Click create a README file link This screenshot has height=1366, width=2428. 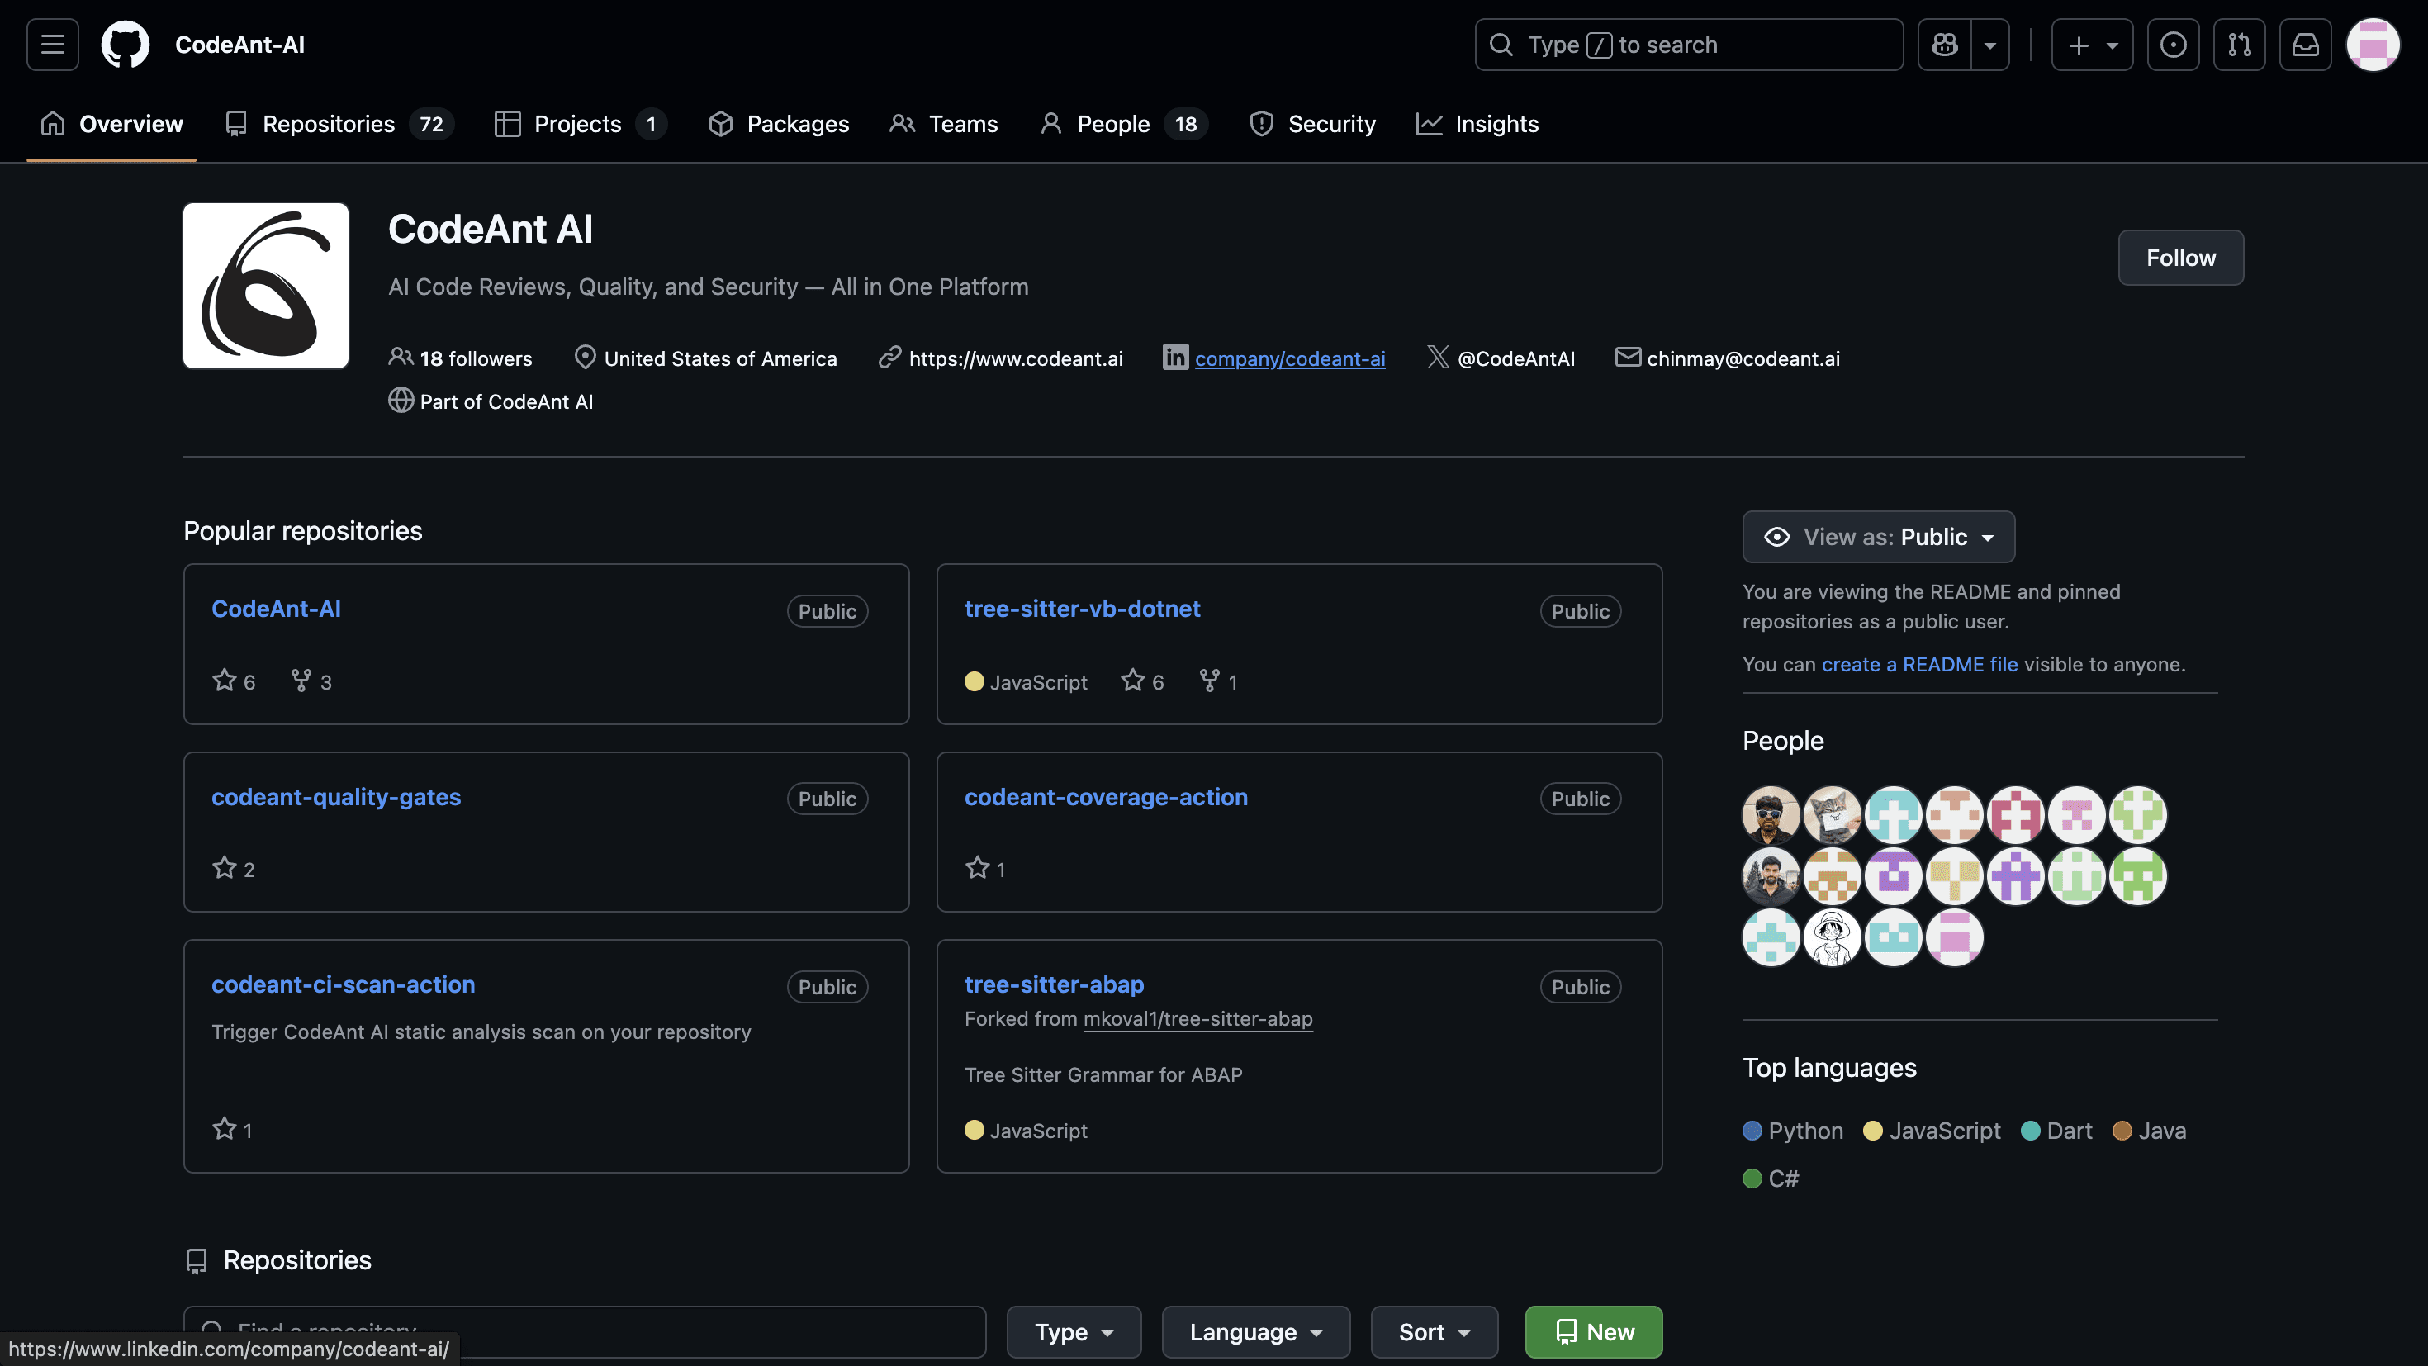click(x=1919, y=664)
